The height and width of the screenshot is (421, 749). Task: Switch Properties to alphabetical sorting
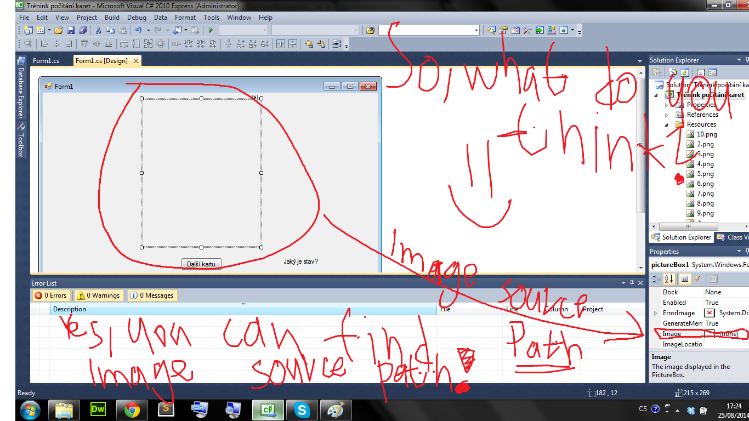[x=670, y=279]
